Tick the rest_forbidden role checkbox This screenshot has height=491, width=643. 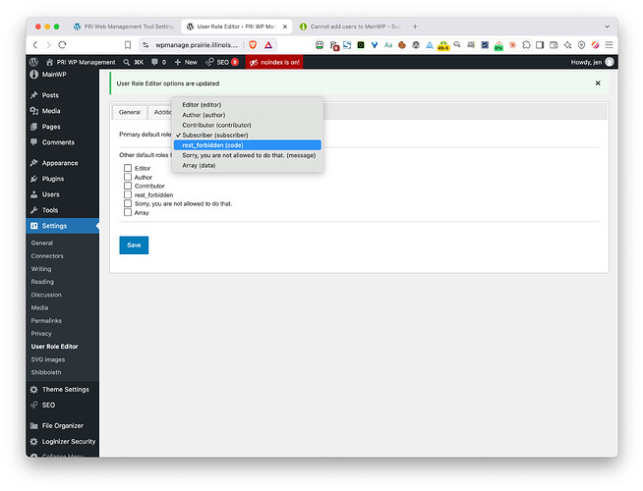click(128, 194)
